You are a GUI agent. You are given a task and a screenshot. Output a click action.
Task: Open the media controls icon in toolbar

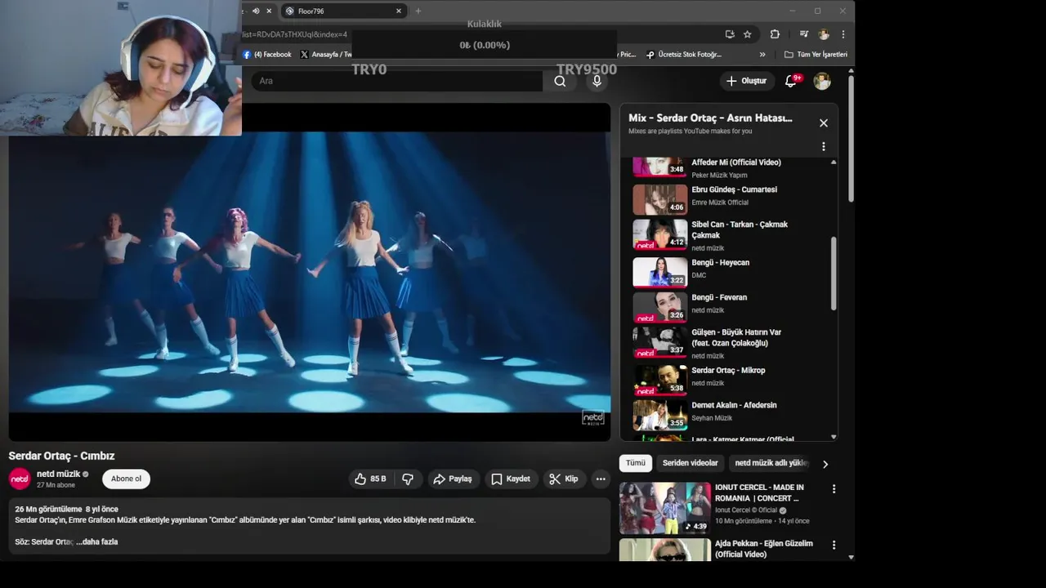point(804,34)
